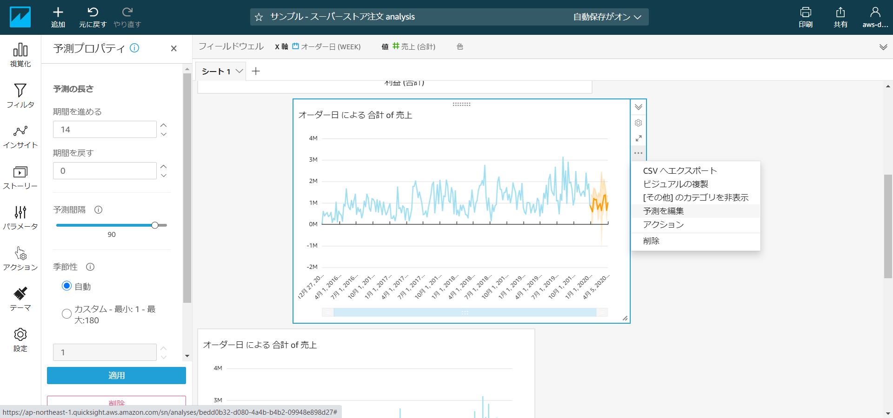
Task: Click the やり直す redo icon
Action: pos(127,12)
